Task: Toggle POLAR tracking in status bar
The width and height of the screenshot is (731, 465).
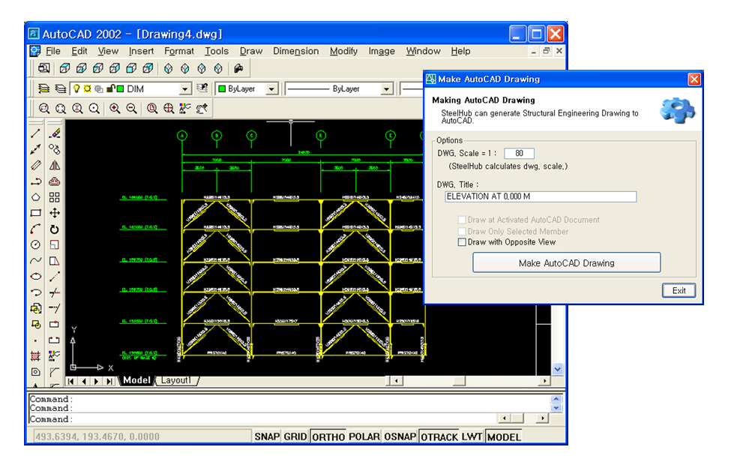Action: (x=364, y=436)
